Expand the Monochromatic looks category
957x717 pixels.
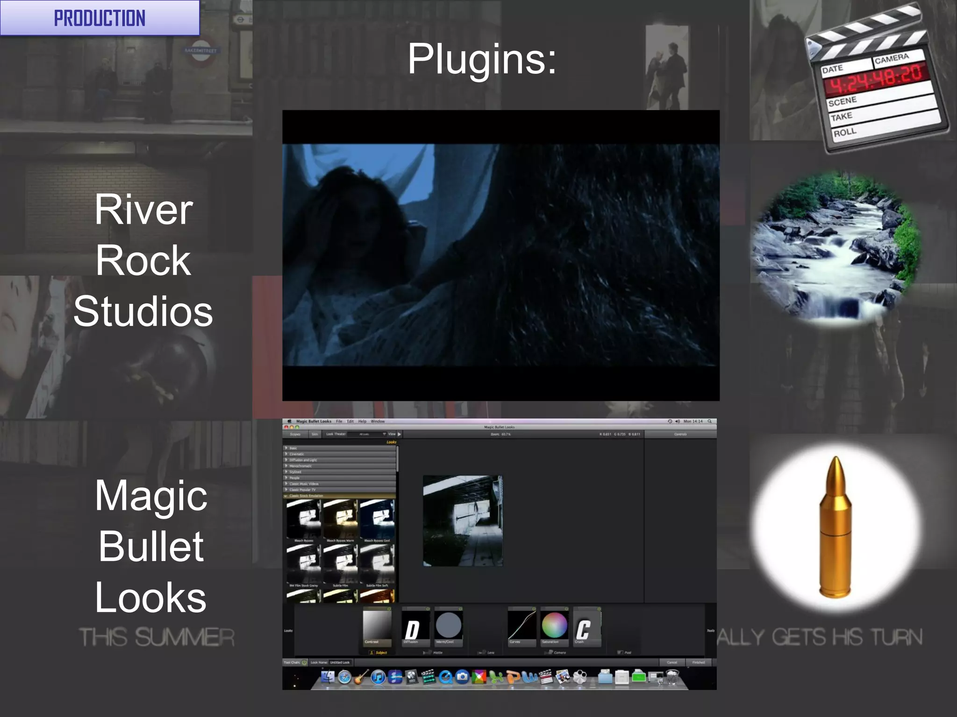340,466
